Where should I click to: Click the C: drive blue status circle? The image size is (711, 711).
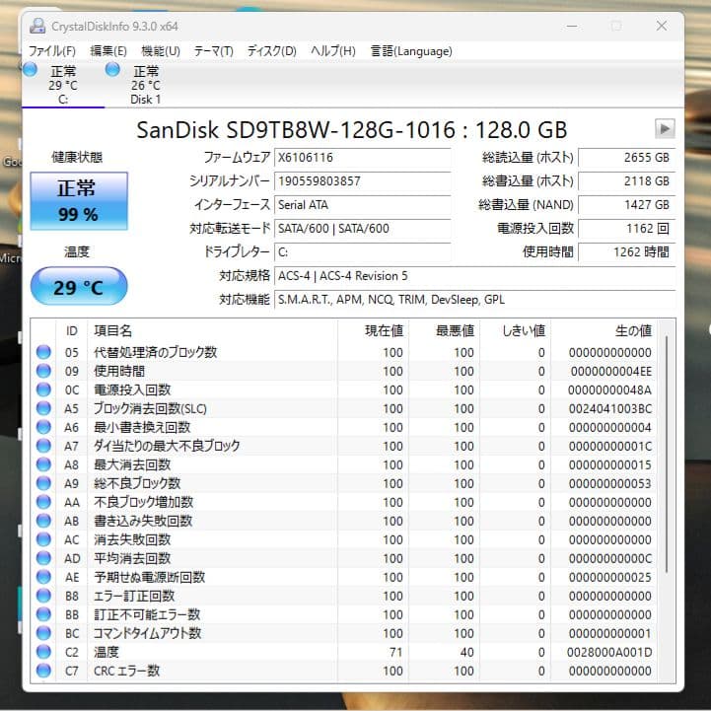(x=30, y=70)
